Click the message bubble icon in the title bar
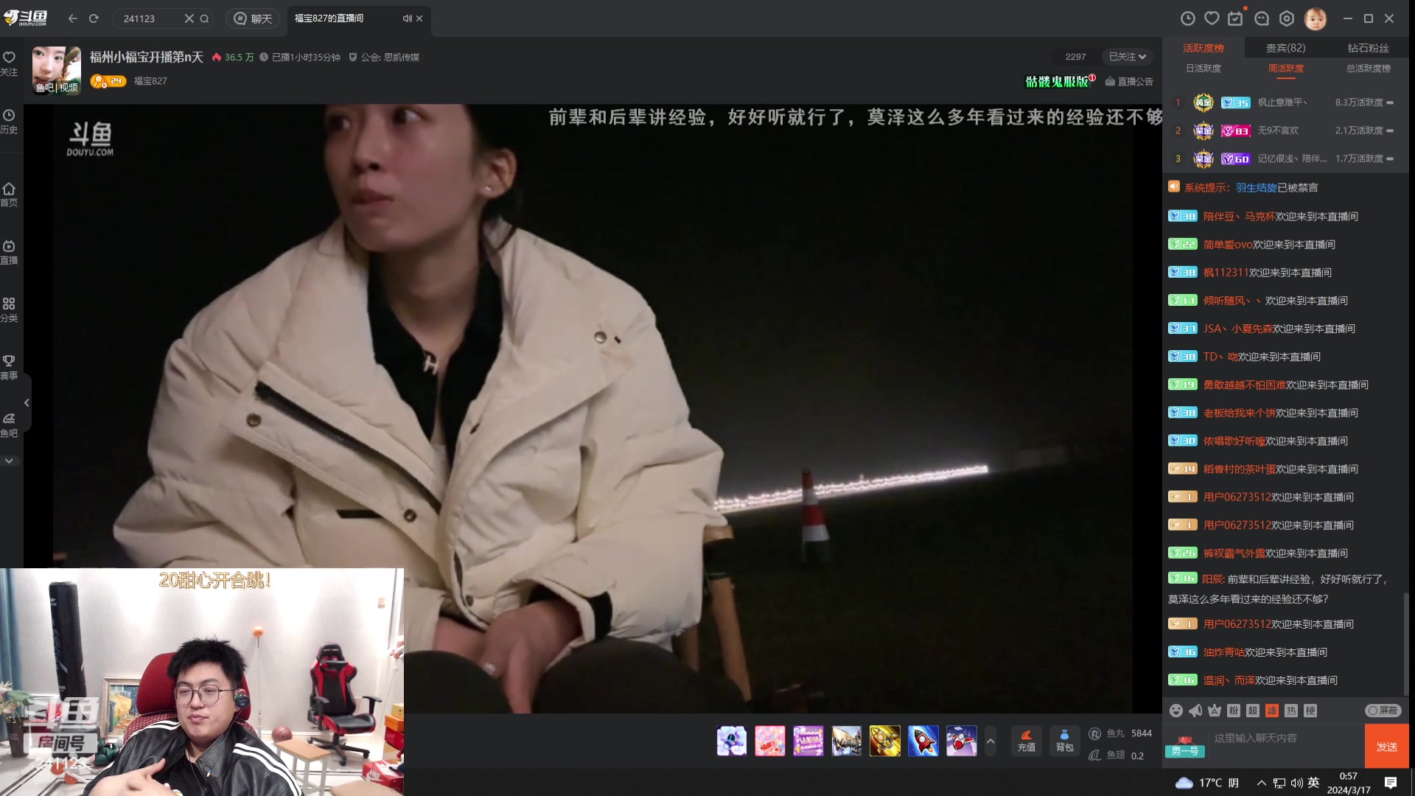The height and width of the screenshot is (796, 1415). (1262, 18)
